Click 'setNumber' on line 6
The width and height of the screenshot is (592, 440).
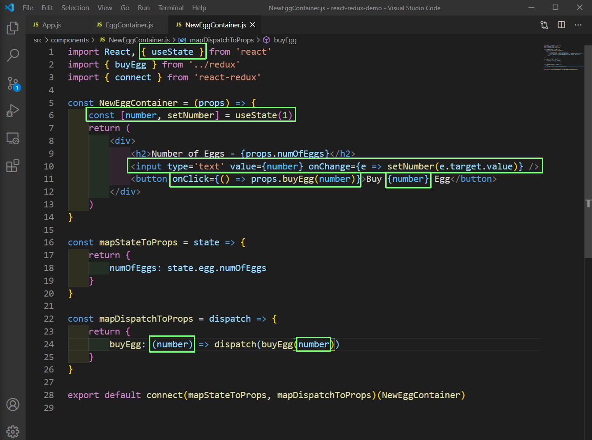coord(191,115)
